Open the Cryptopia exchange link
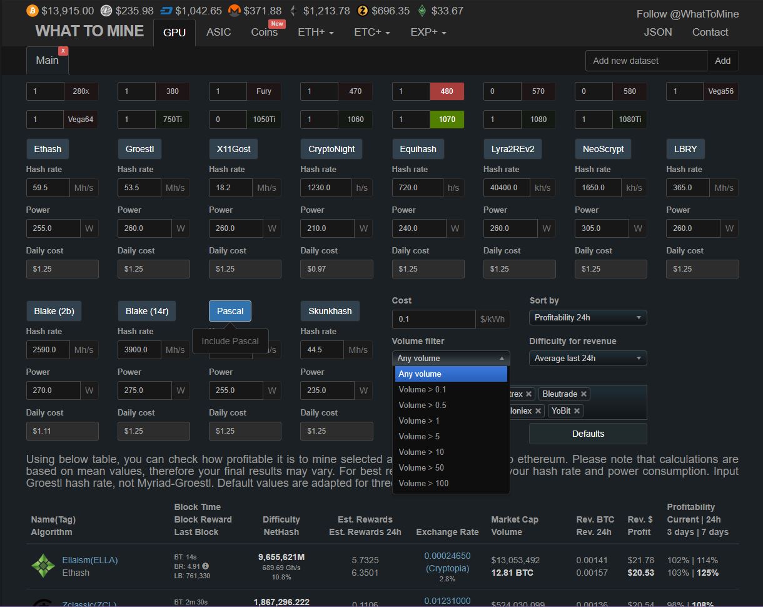The image size is (763, 607). pos(447,568)
